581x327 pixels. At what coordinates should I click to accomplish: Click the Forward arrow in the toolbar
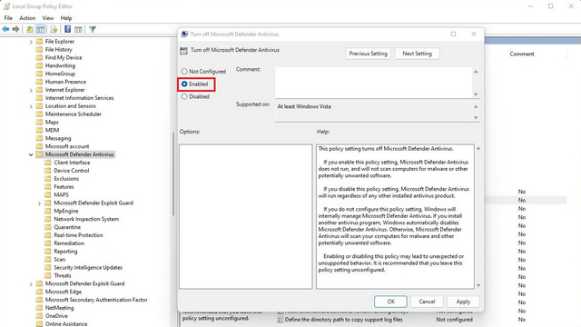click(15, 29)
